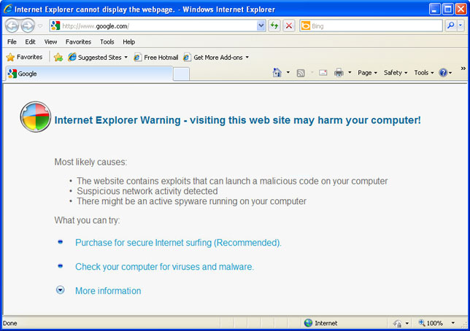Open the View menu

(x=50, y=42)
